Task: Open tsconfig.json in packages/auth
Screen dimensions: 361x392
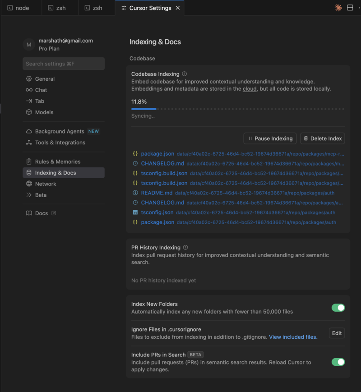Action: pos(234,212)
